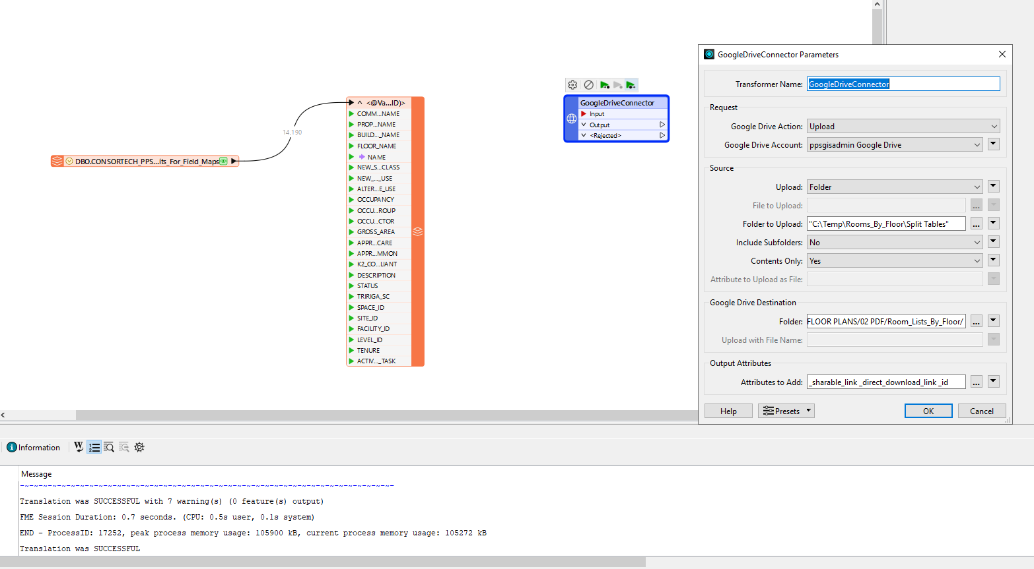Open Contents Only dropdown
Viewport: 1034px width, 569px height.
895,261
